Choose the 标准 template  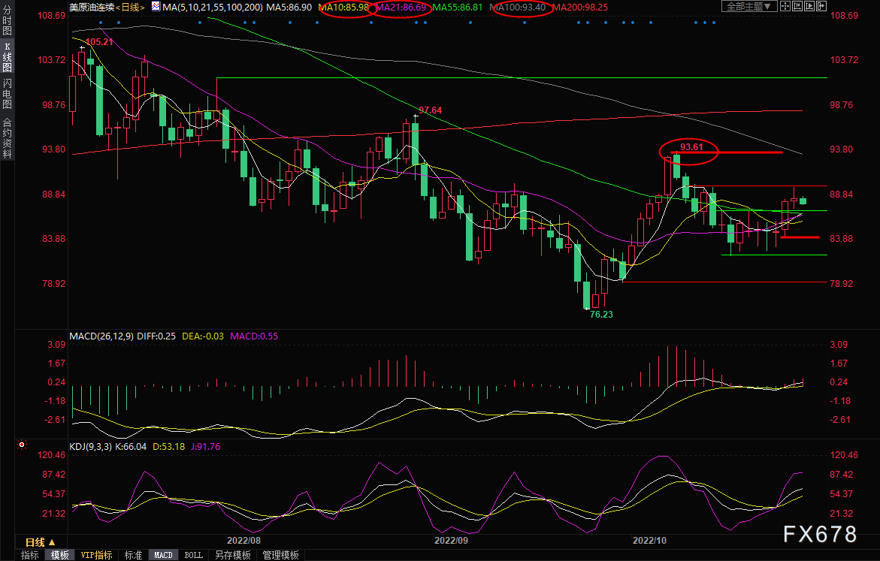[133, 555]
